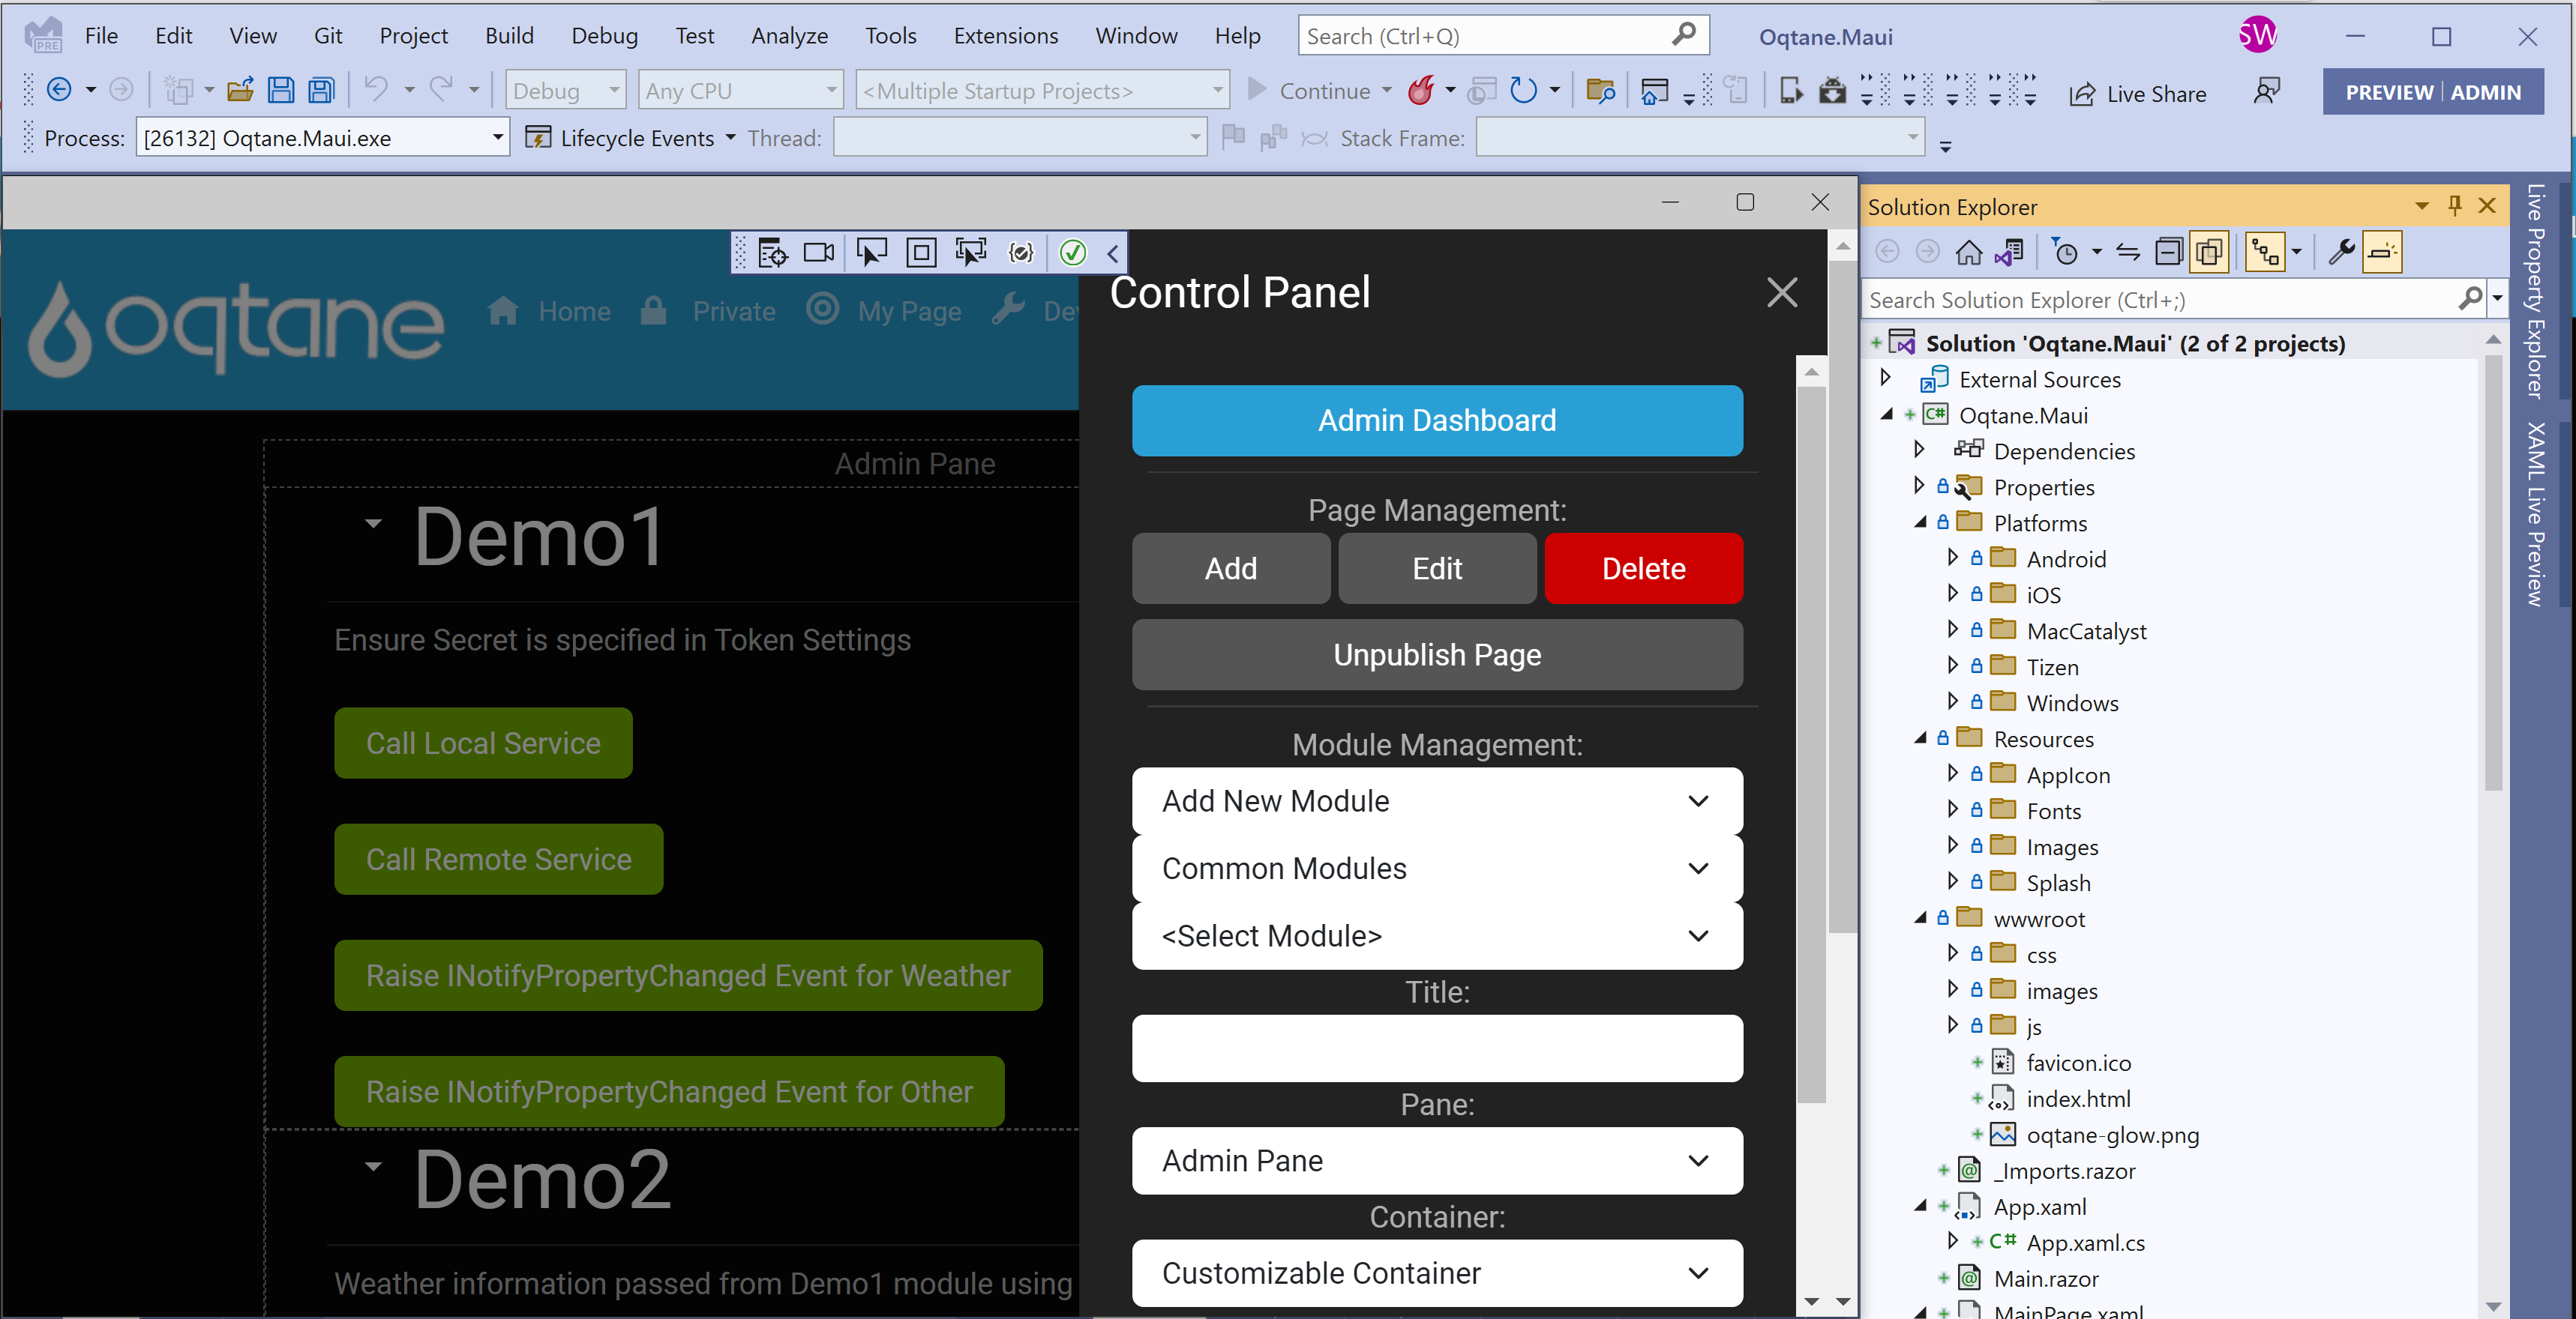Viewport: 2576px width, 1319px height.
Task: Take a screenshot with the camera icon
Action: (818, 253)
